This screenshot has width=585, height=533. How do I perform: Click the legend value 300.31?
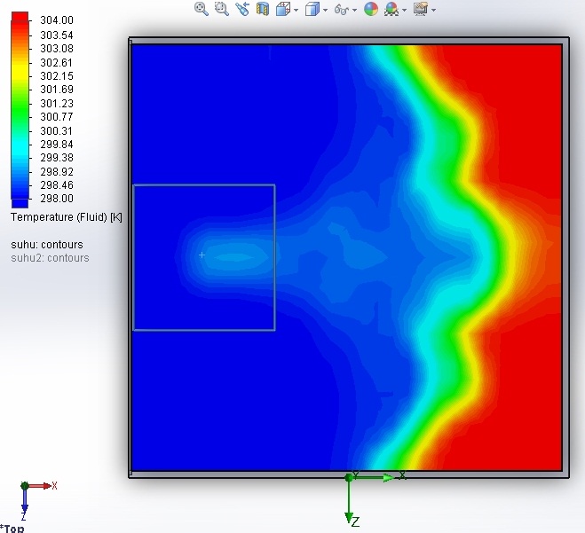(57, 131)
